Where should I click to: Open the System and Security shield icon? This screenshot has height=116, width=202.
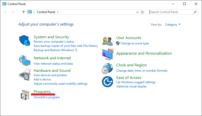point(25,41)
